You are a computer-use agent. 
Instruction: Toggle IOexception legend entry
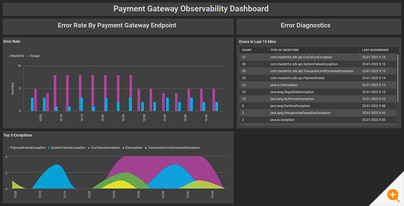coord(132,148)
